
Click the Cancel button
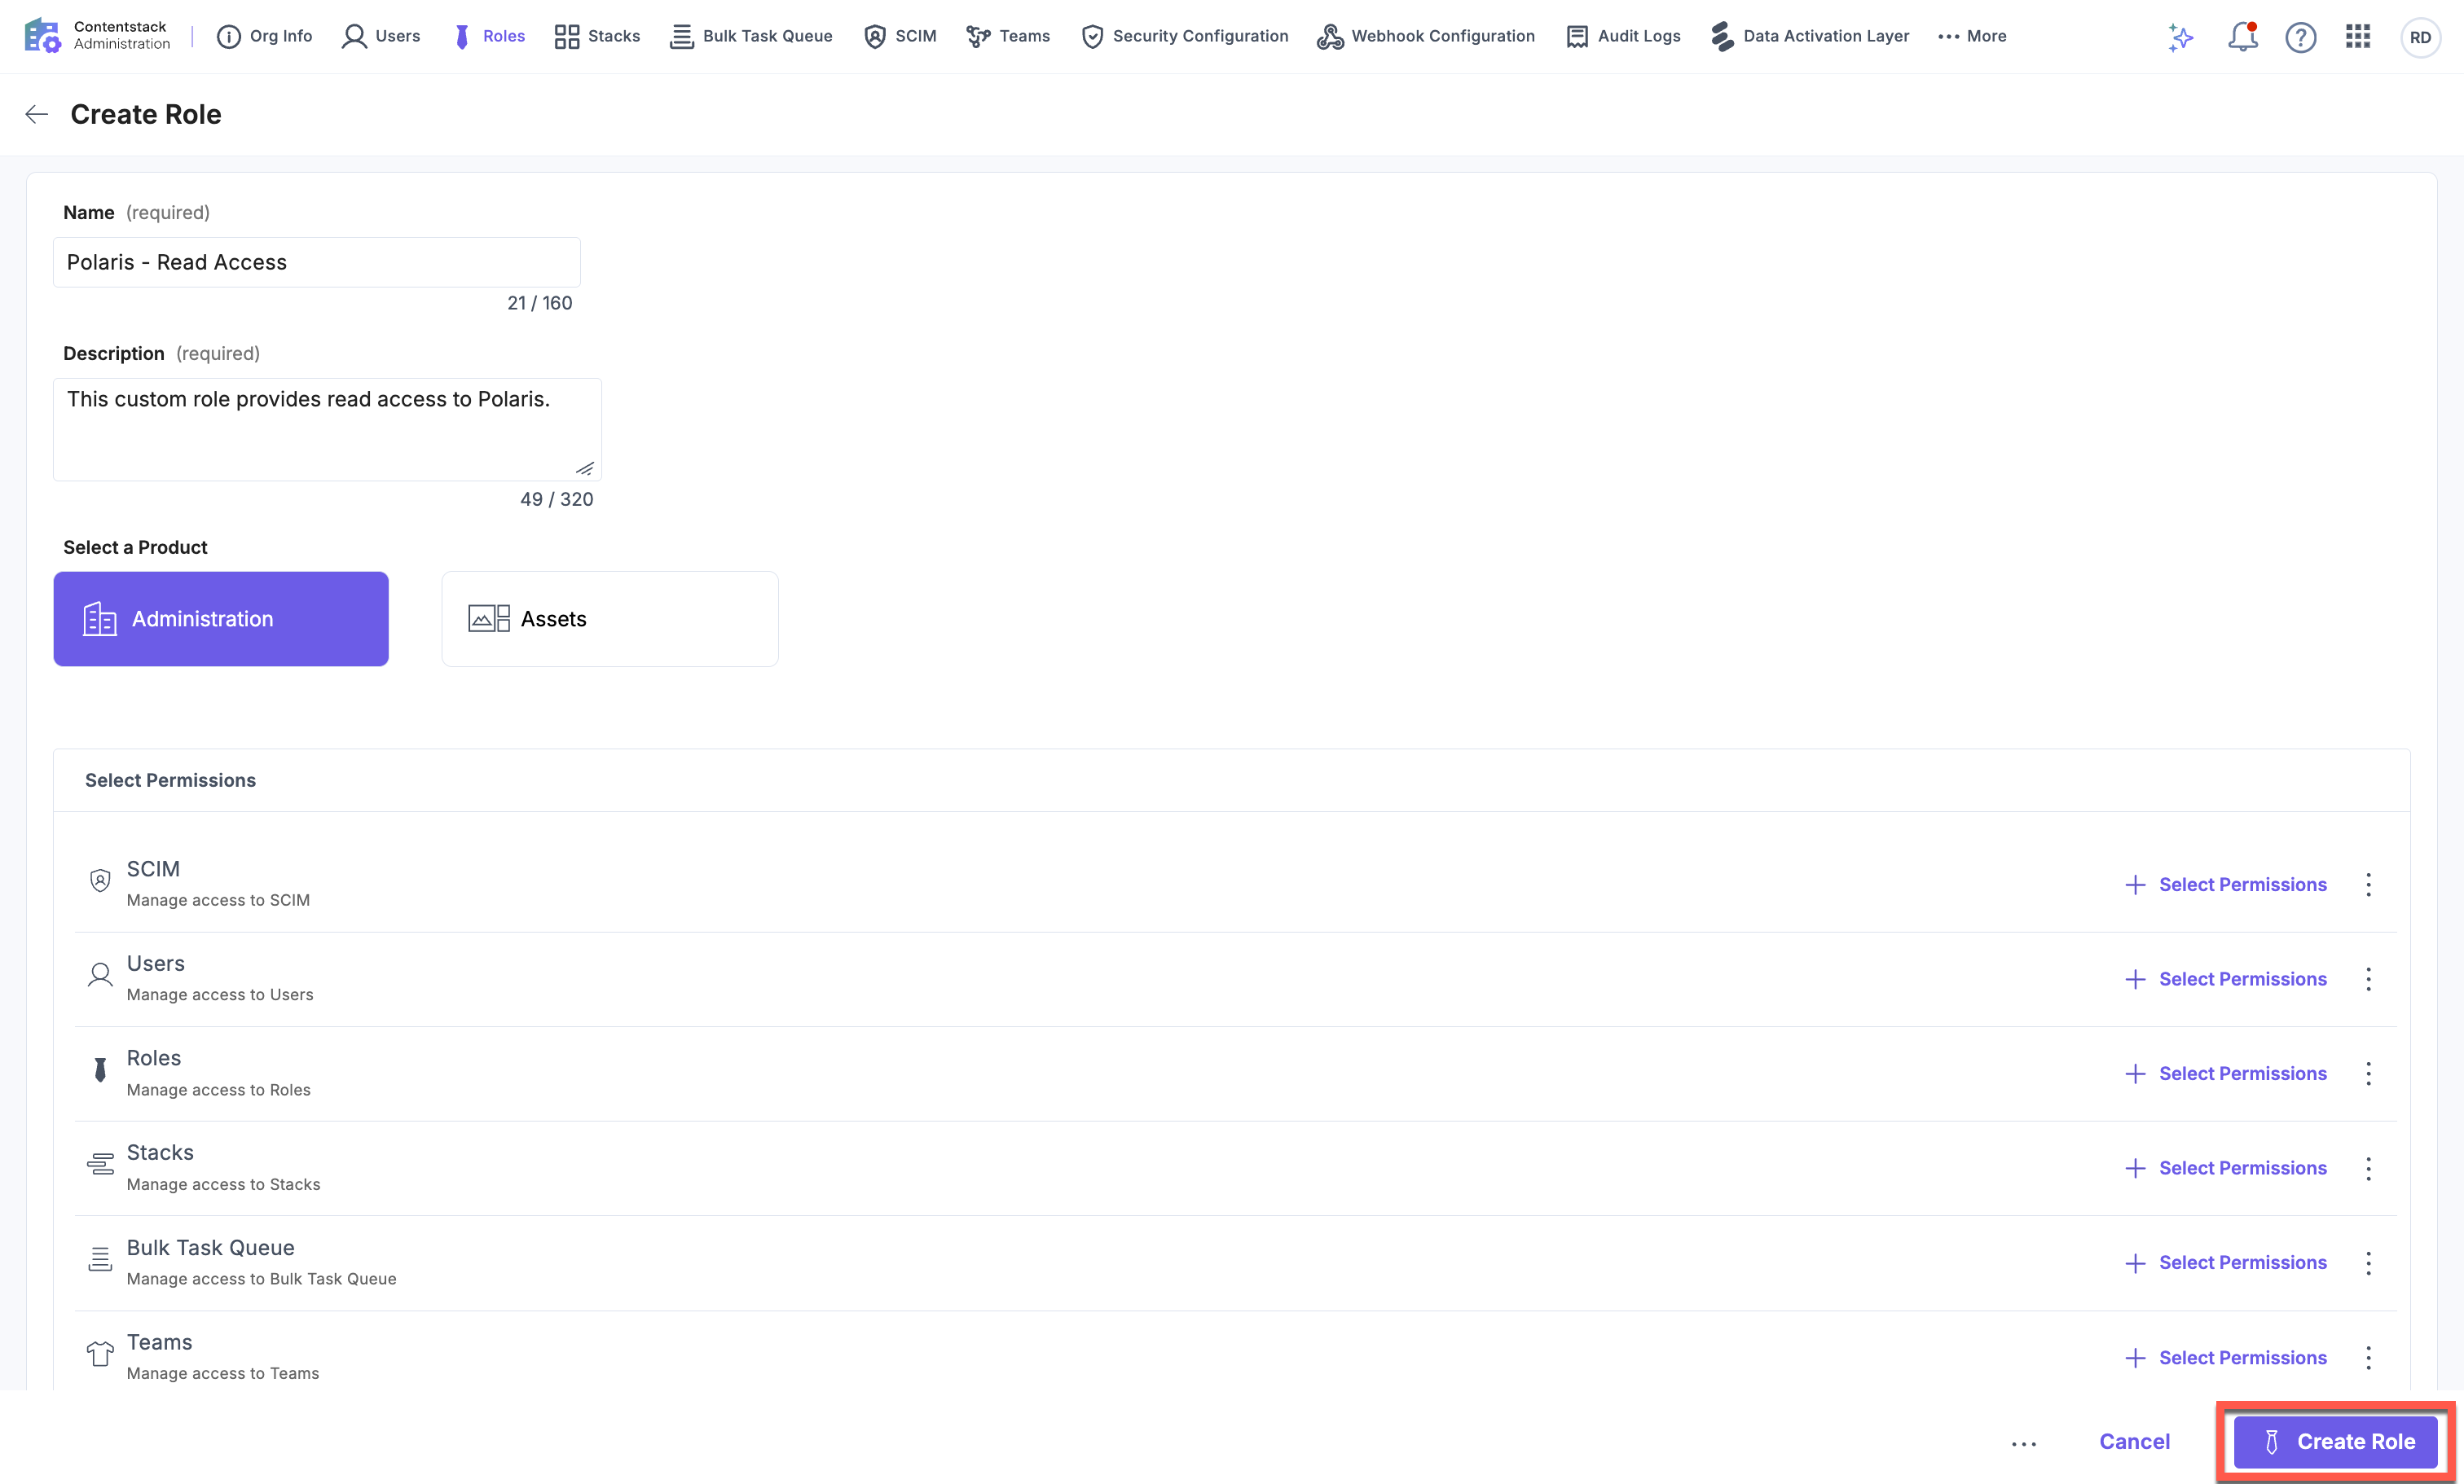click(2134, 1441)
